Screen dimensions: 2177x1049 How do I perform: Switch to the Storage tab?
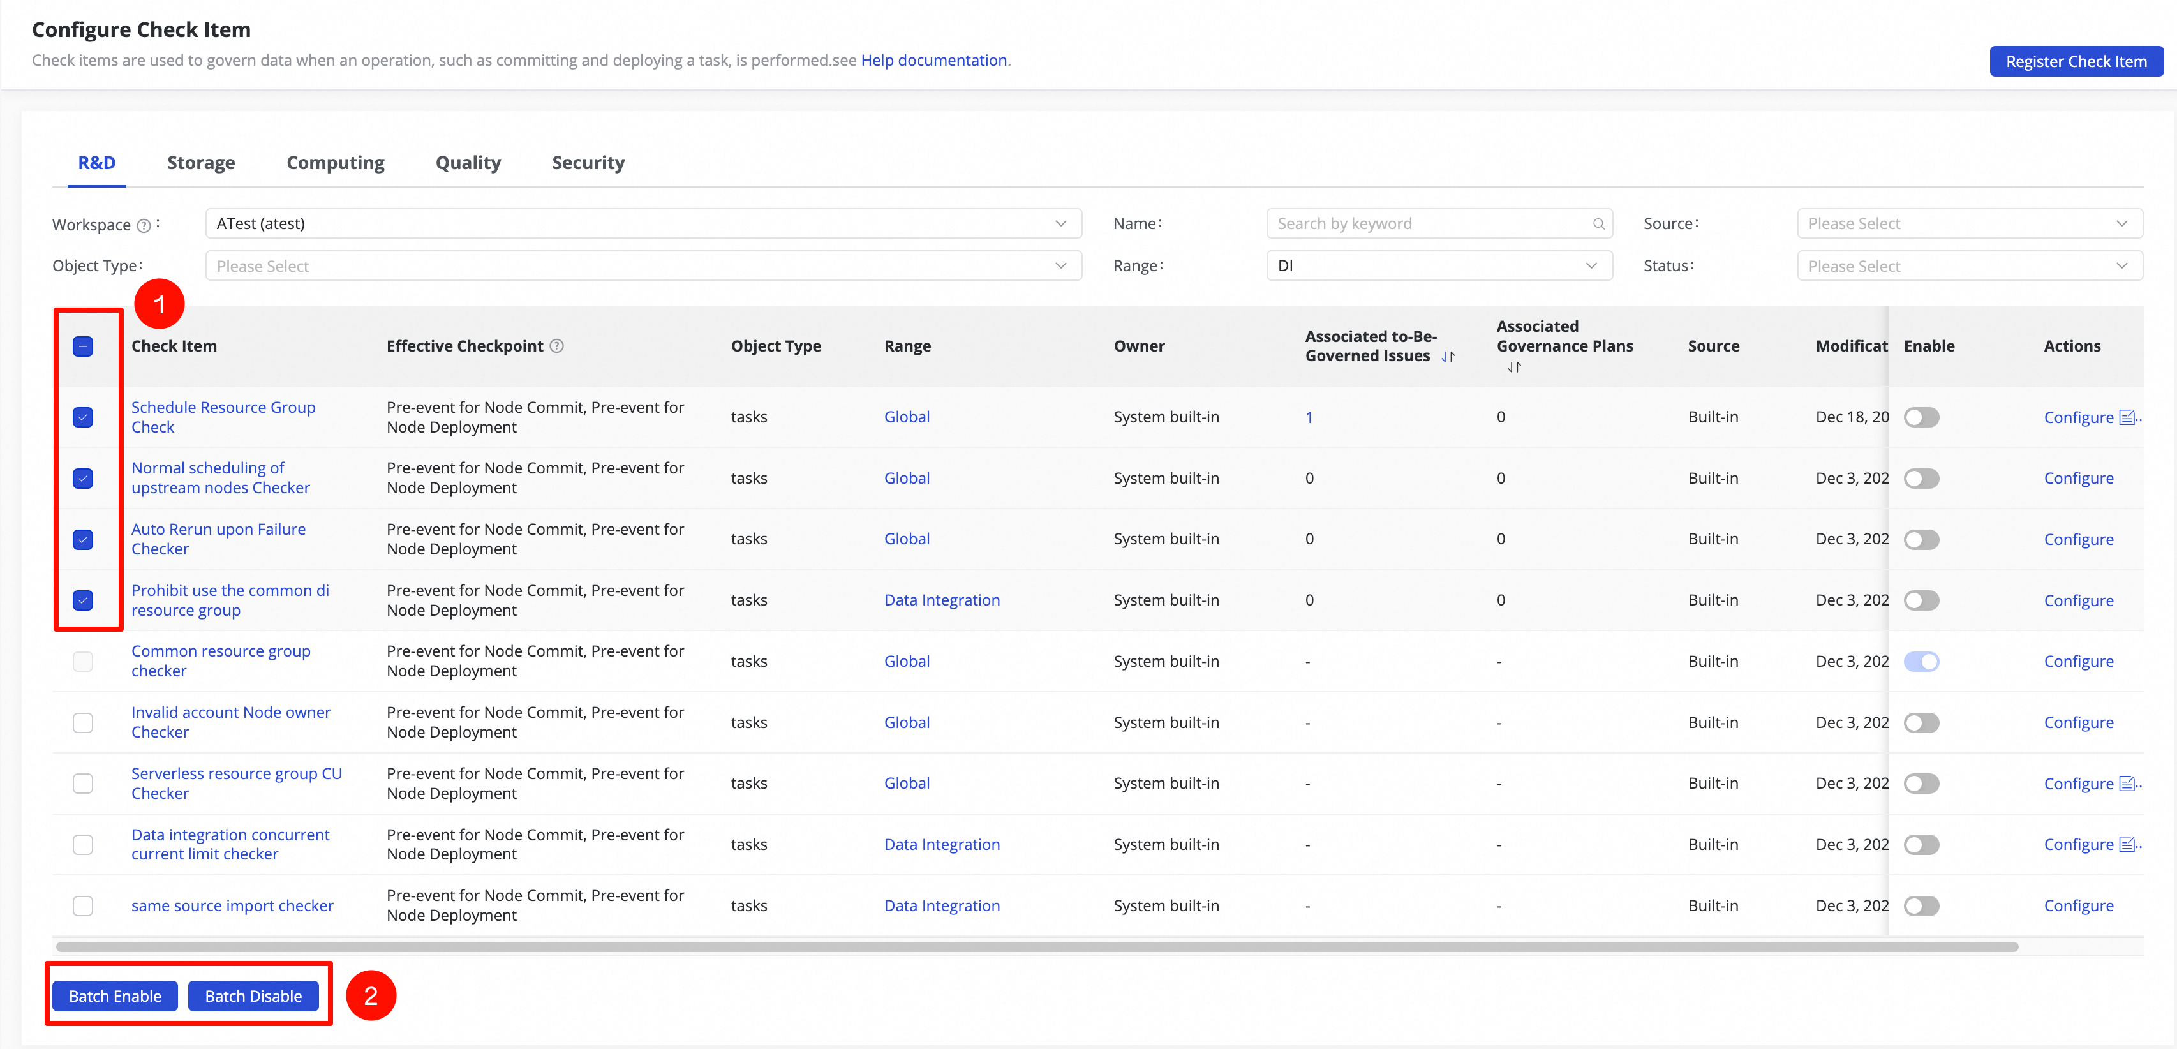click(x=201, y=162)
